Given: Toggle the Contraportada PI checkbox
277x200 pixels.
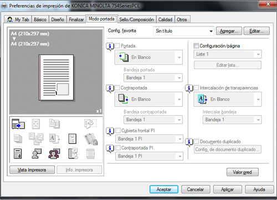Looking at the screenshot, I should coord(118,148).
